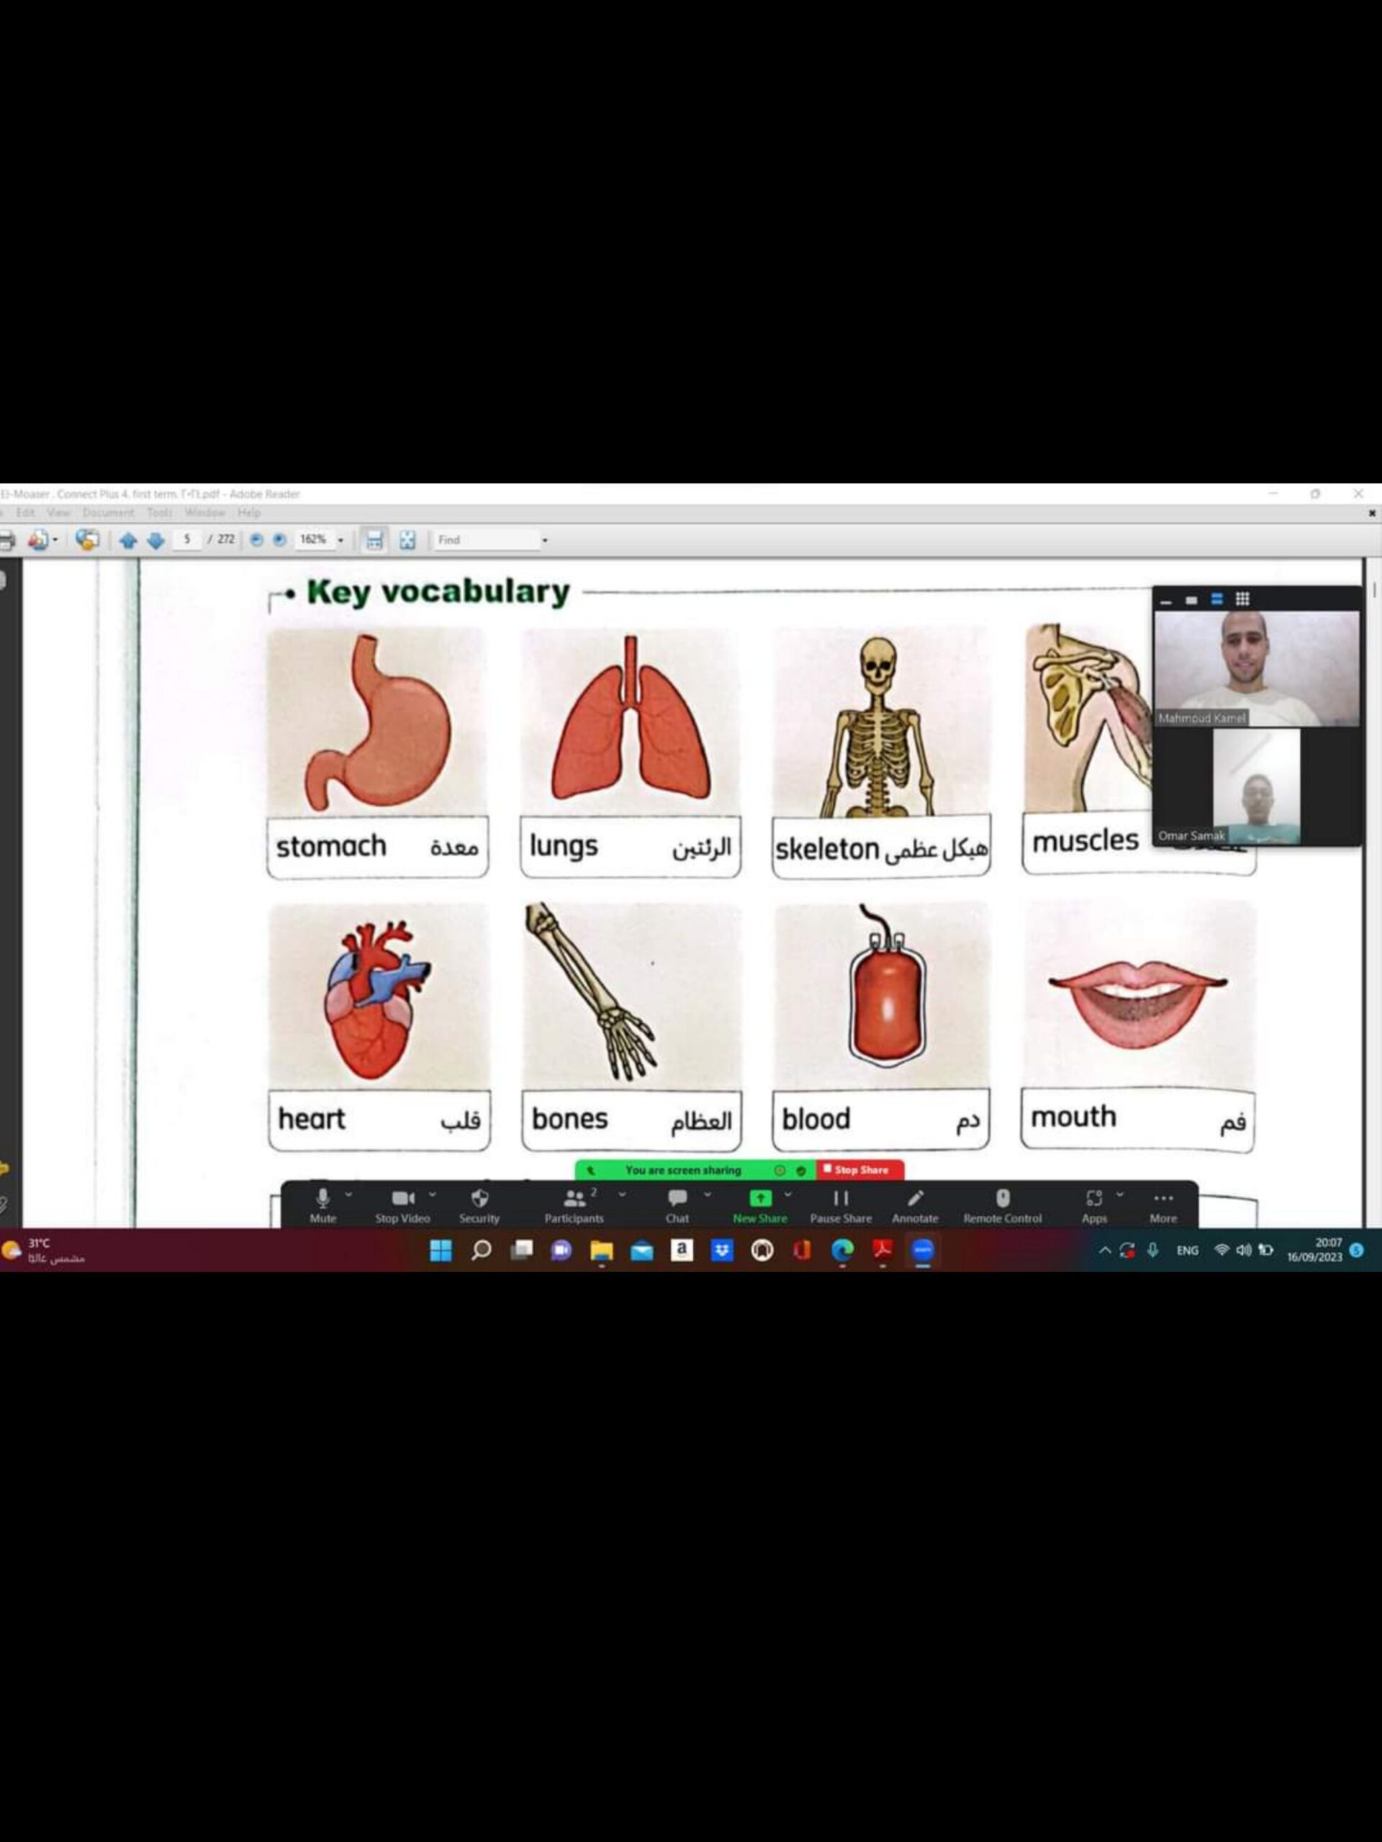Click the red Stop Share button

[859, 1170]
